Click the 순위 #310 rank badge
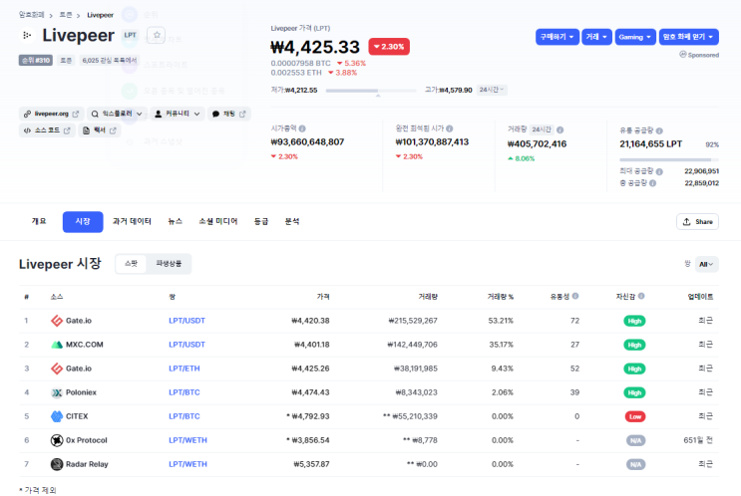 [36, 61]
